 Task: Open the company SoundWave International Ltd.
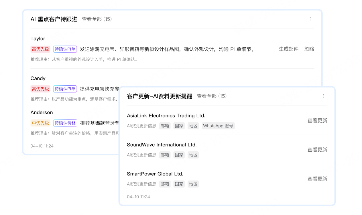pos(162,145)
